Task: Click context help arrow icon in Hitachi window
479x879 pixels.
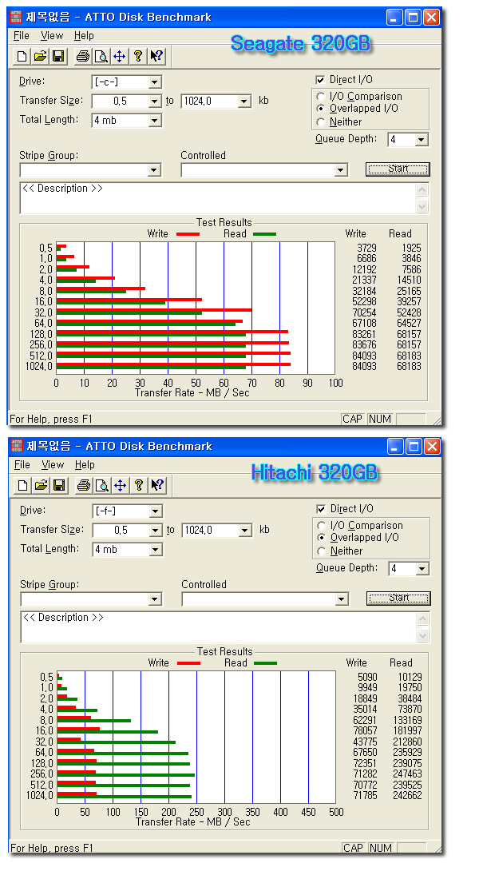Action: (x=156, y=486)
